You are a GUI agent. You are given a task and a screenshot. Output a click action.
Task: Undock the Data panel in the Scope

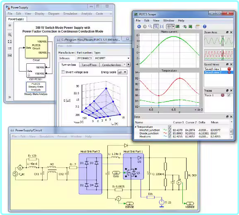[x=227, y=117]
